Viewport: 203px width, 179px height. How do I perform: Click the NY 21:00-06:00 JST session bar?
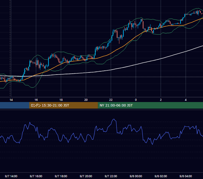(150, 105)
